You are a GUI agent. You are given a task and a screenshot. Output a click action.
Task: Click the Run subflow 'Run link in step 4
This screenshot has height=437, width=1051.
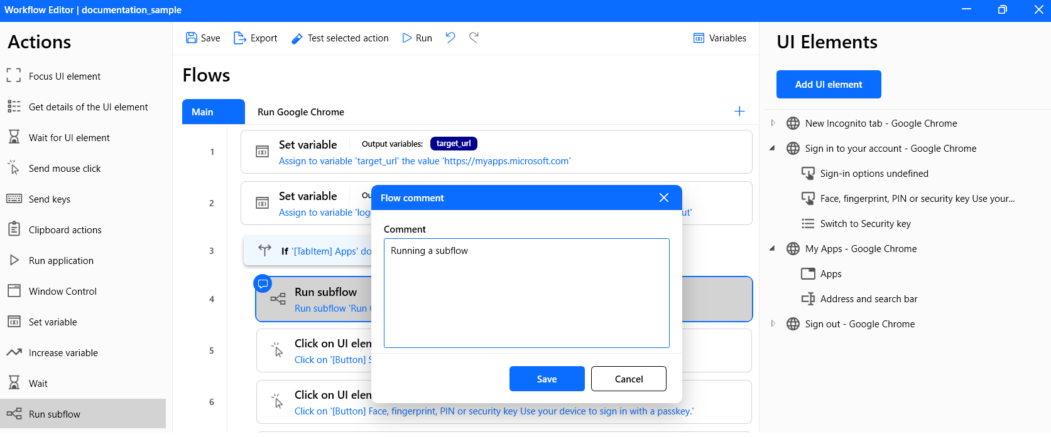click(x=333, y=308)
